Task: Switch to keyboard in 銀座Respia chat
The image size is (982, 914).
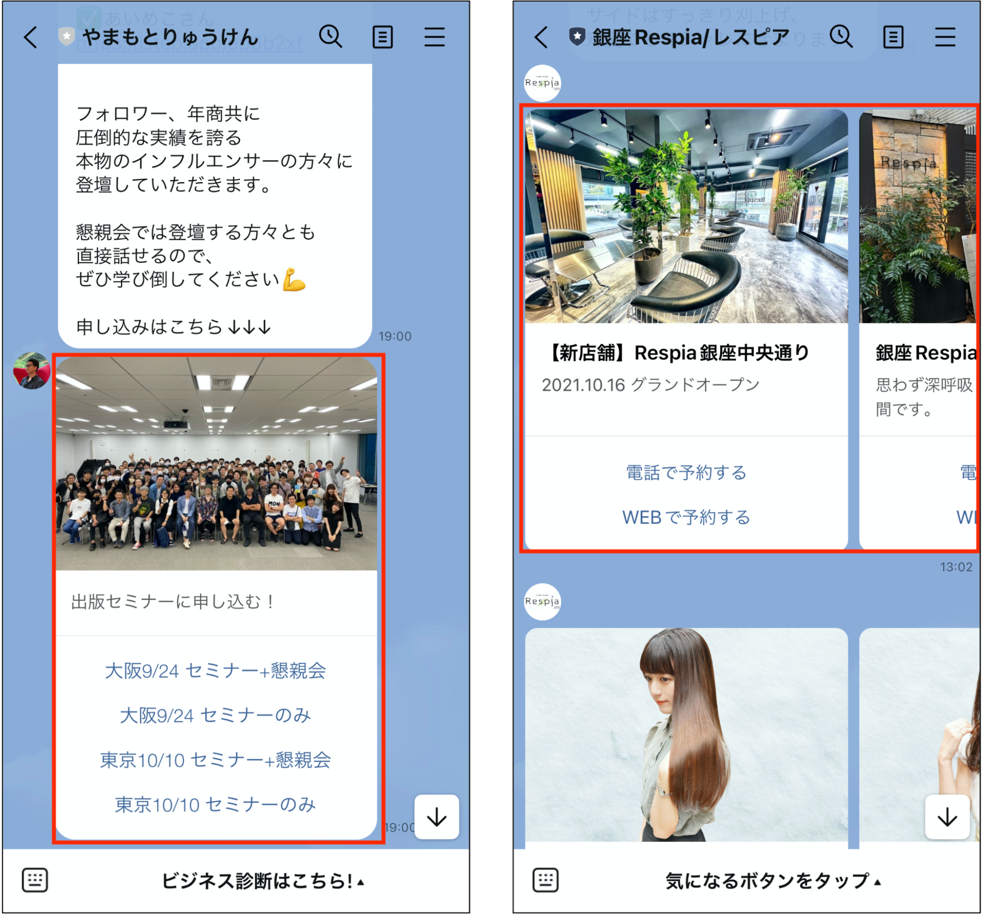Action: (546, 881)
